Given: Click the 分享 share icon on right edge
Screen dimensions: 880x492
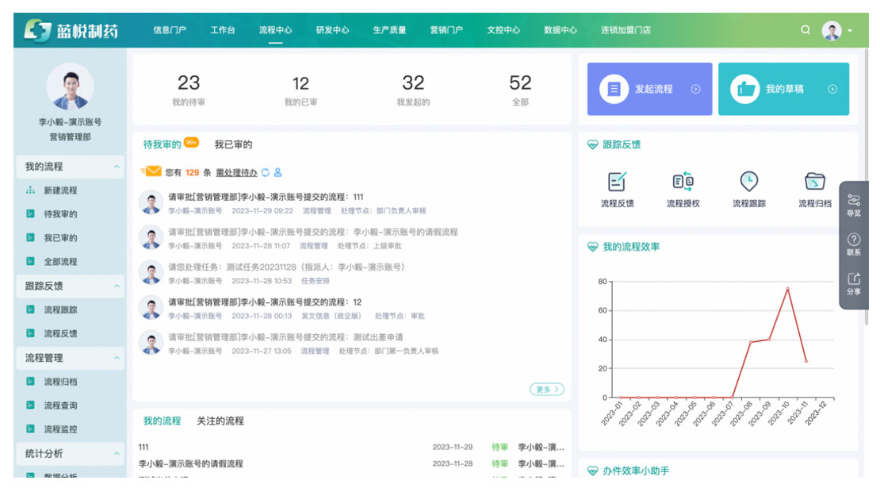Looking at the screenshot, I should [x=854, y=279].
